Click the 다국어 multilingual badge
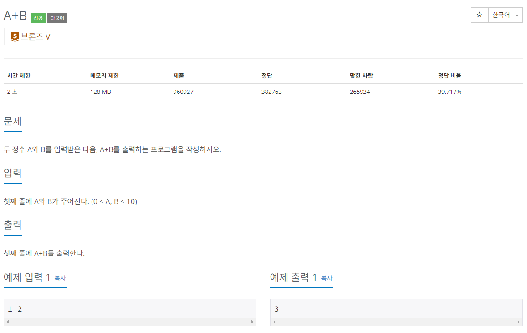The width and height of the screenshot is (527, 333). point(57,17)
